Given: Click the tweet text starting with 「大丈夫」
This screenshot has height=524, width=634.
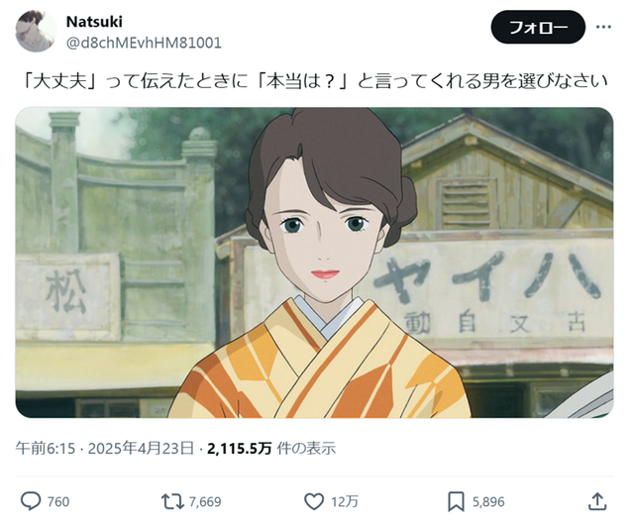Looking at the screenshot, I should (314, 81).
